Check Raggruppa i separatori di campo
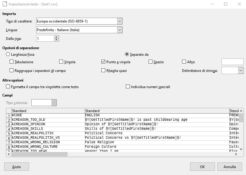The width and height of the screenshot is (246, 175). (11, 70)
